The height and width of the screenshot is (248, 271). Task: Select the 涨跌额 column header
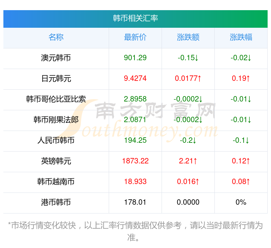[x=188, y=37]
